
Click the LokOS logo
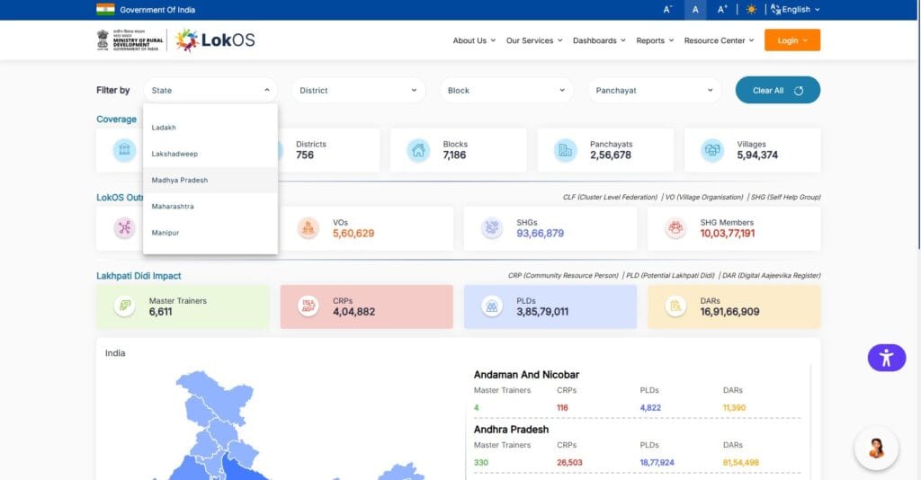(214, 40)
